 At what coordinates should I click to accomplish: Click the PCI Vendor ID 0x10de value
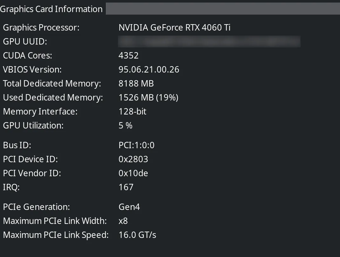pyautogui.click(x=133, y=173)
